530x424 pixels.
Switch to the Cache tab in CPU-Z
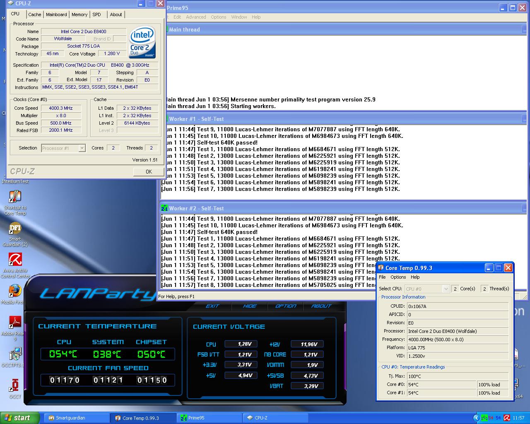coord(34,14)
